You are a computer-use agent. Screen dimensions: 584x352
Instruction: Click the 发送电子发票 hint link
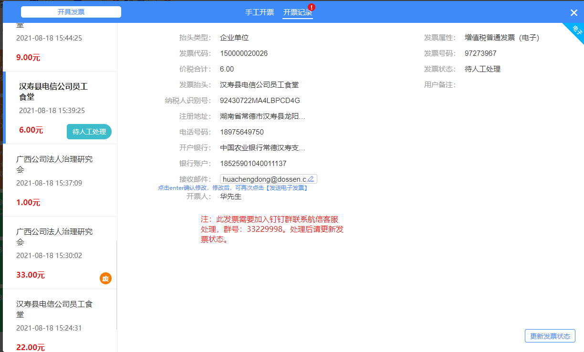click(x=286, y=188)
